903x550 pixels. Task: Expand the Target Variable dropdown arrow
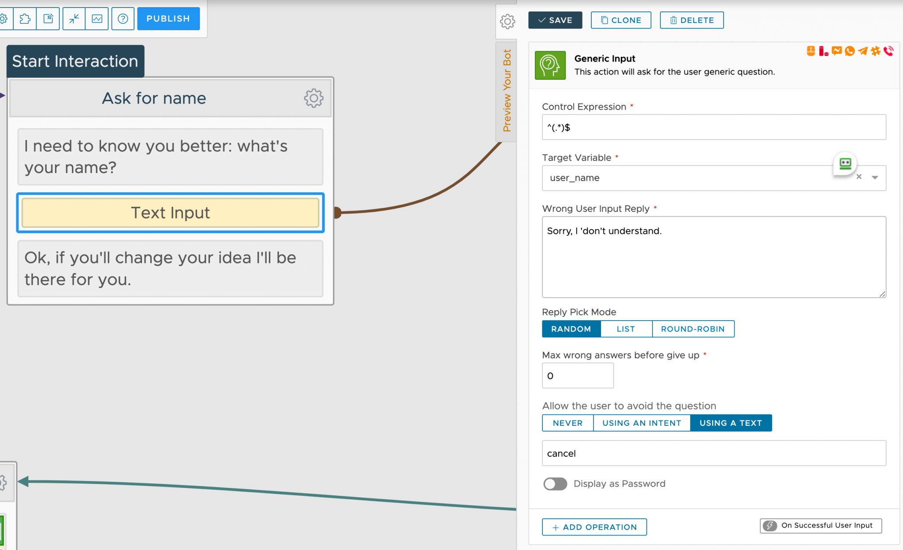(x=875, y=177)
